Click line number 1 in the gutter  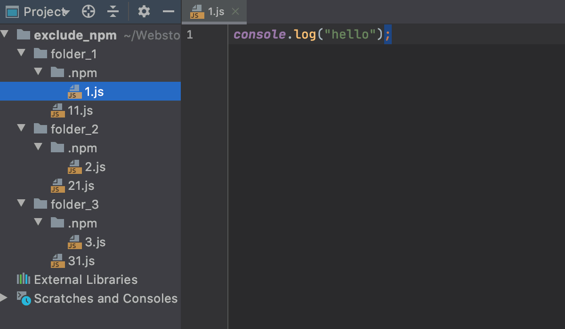coord(189,34)
